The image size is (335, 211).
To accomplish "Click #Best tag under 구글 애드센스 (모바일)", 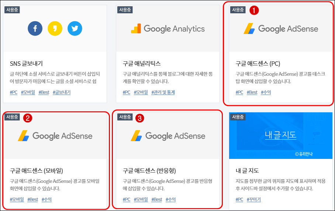I will coord(33,200).
